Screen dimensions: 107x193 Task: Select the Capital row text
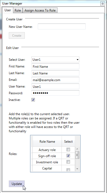coord(47,168)
